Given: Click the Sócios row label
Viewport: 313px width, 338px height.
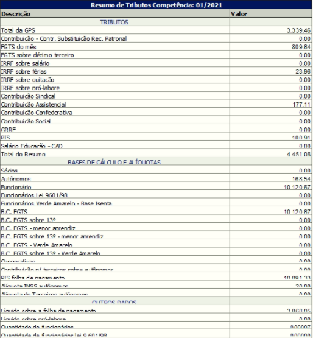Looking at the screenshot, I should pos(9,171).
